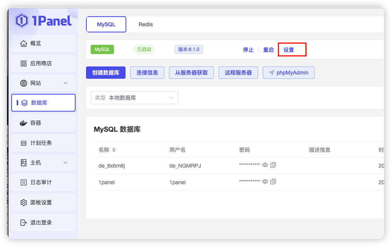The image size is (391, 246).
Task: Click the house icon beside 概览
Action: pyautogui.click(x=24, y=44)
